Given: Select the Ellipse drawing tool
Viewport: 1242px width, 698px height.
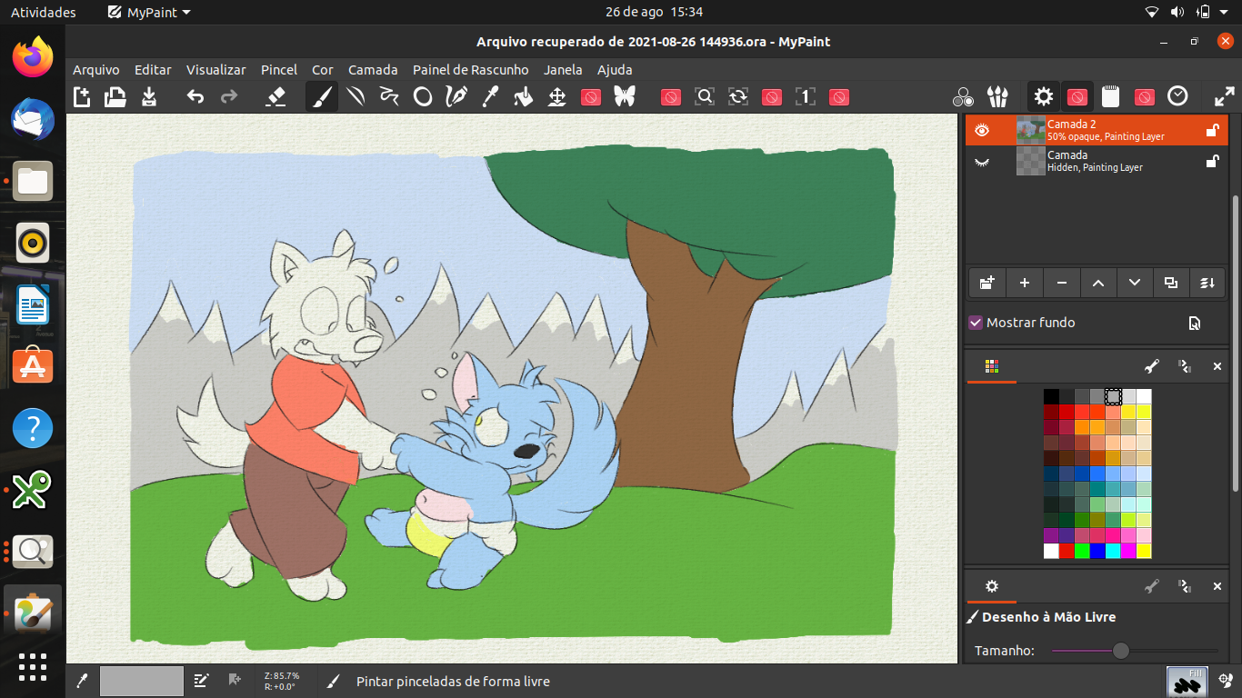Looking at the screenshot, I should [x=423, y=96].
